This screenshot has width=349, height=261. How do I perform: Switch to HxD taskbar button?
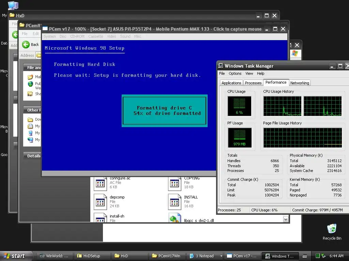pos(129,256)
